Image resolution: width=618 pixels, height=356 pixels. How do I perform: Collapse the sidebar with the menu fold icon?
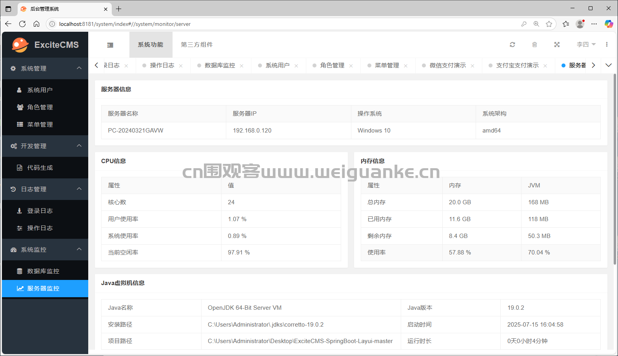tap(110, 45)
